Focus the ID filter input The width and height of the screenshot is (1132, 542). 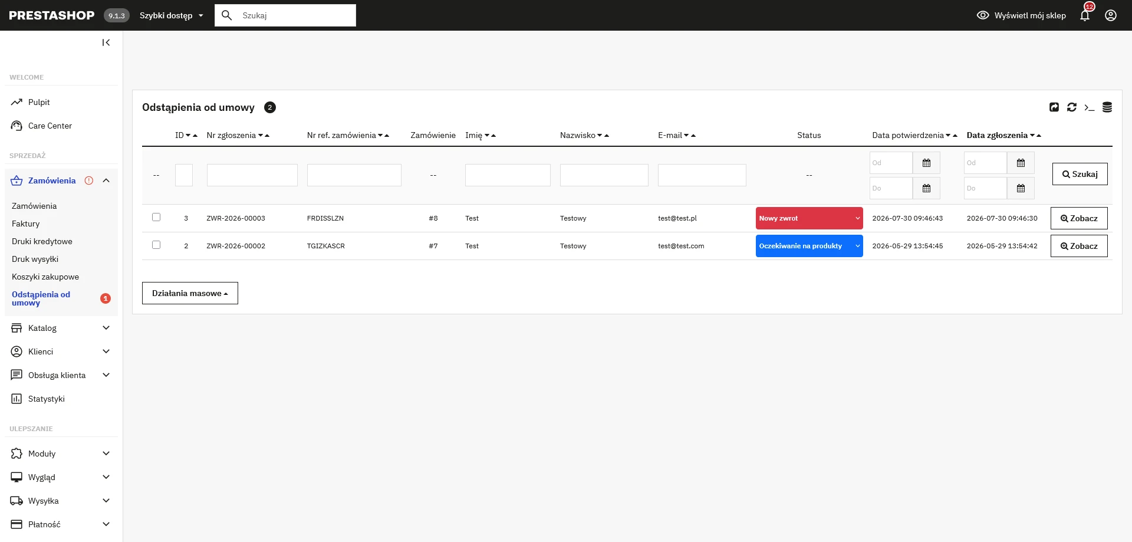184,175
